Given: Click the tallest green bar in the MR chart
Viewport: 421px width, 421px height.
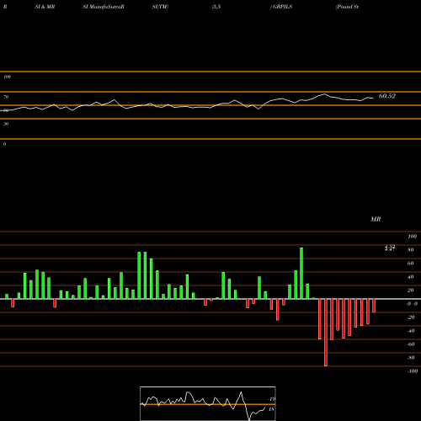Looking at the screenshot, I should pos(301,274).
